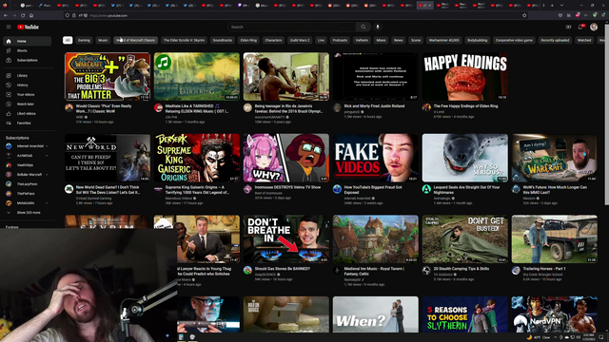
Task: Open Should Gas Stoves Be BANNED title
Action: (283, 269)
